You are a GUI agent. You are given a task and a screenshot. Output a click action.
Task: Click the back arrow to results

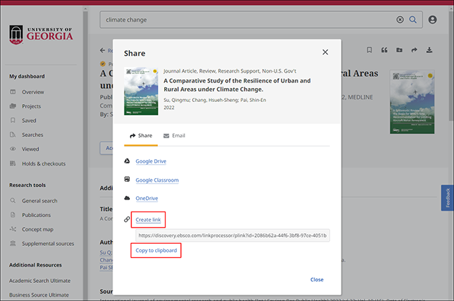[x=103, y=50]
